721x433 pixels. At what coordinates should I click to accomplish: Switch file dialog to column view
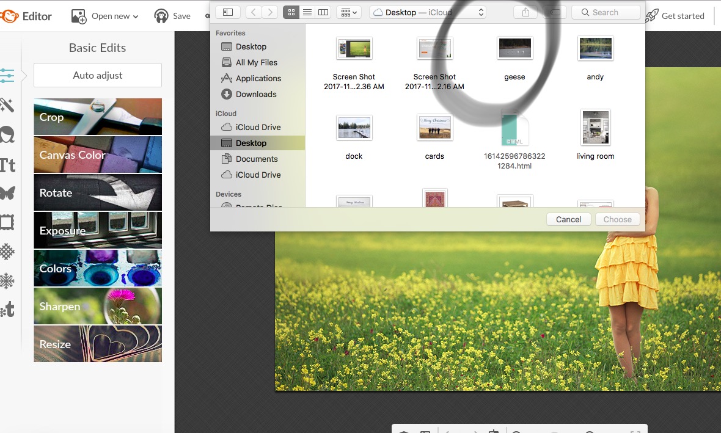323,12
